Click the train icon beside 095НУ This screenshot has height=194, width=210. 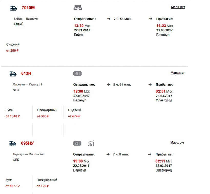[13, 143]
